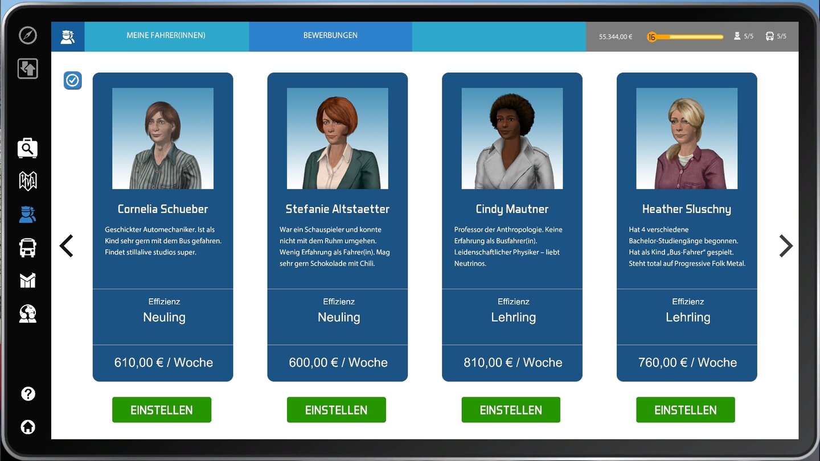The height and width of the screenshot is (461, 820).
Task: Open the route map icon
Action: click(x=28, y=181)
